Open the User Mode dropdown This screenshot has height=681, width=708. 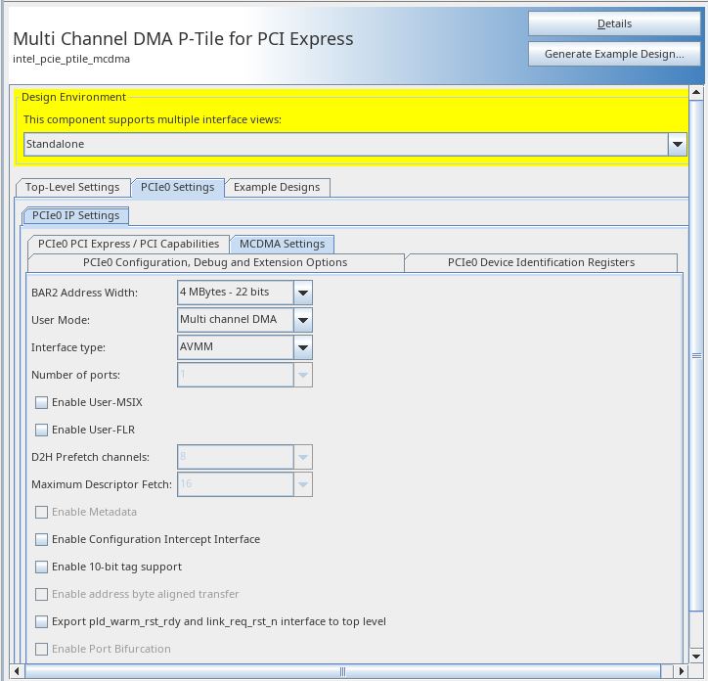coord(303,320)
